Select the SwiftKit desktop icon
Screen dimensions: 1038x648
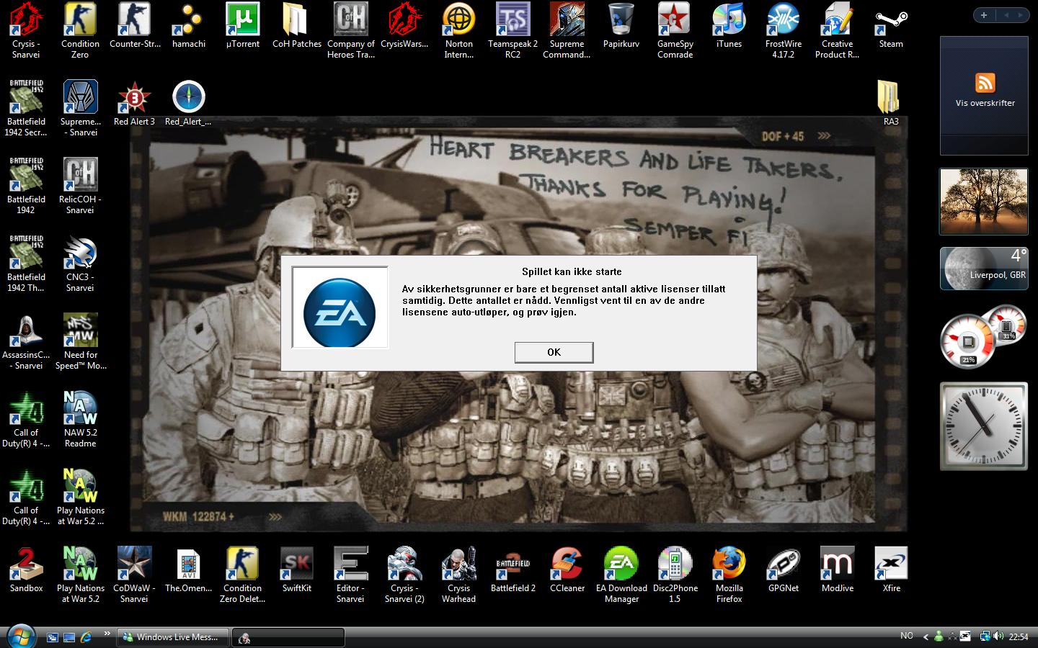[x=297, y=570]
